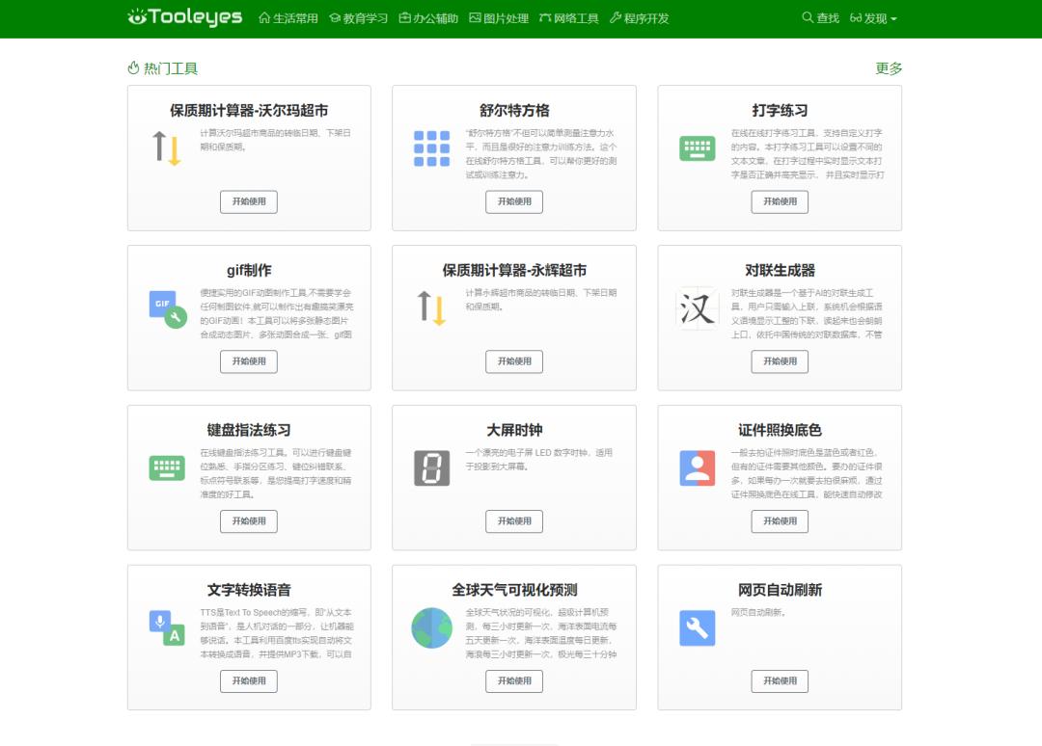The height and width of the screenshot is (746, 1042).
Task: Open the 大屏时钟 digital clock icon
Action: click(431, 466)
